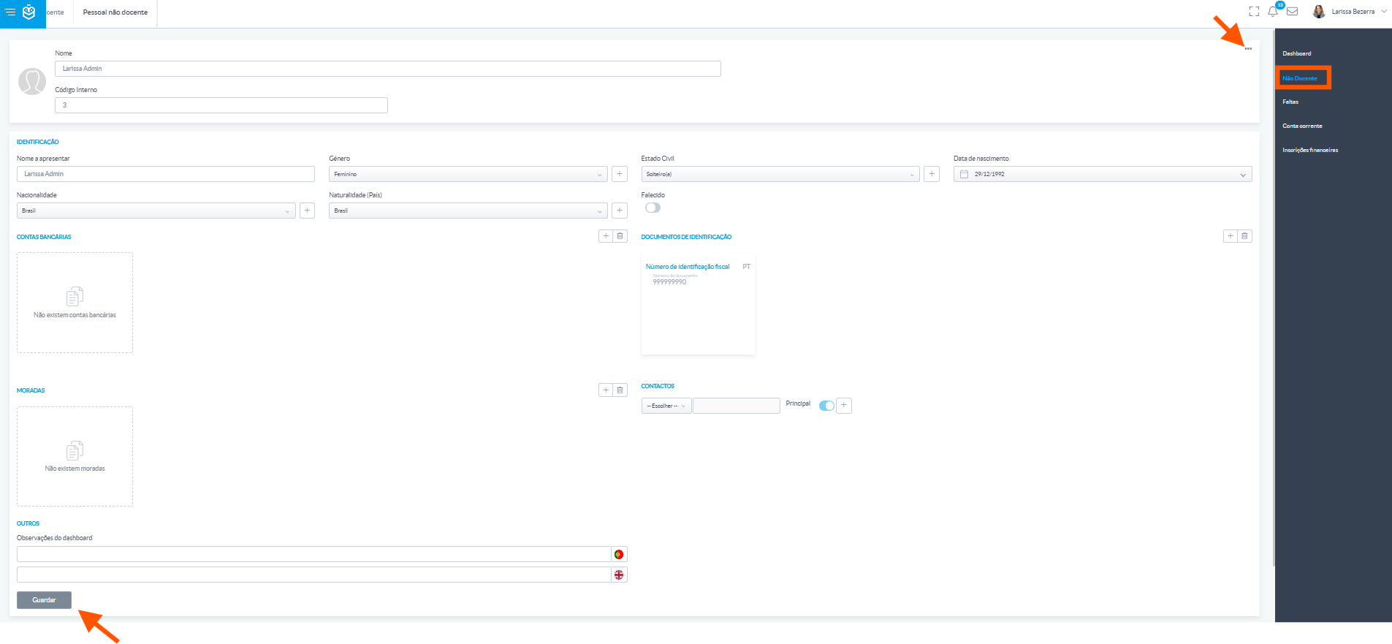Open the three-dots more options menu

click(x=1248, y=49)
